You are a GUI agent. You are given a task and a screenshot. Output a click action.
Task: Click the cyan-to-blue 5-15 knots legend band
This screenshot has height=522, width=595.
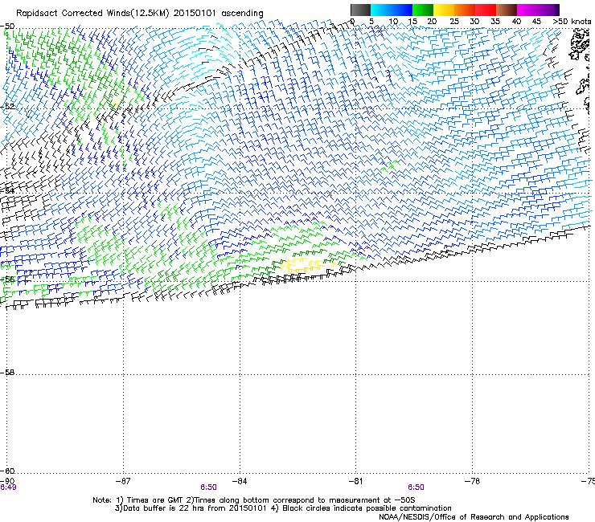392,10
